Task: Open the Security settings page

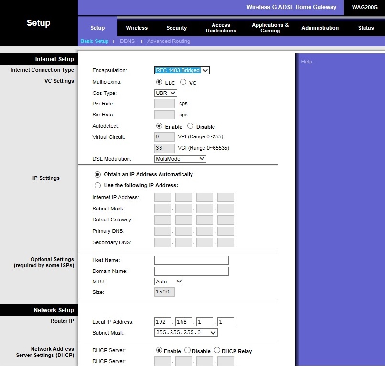Action: pyautogui.click(x=176, y=28)
